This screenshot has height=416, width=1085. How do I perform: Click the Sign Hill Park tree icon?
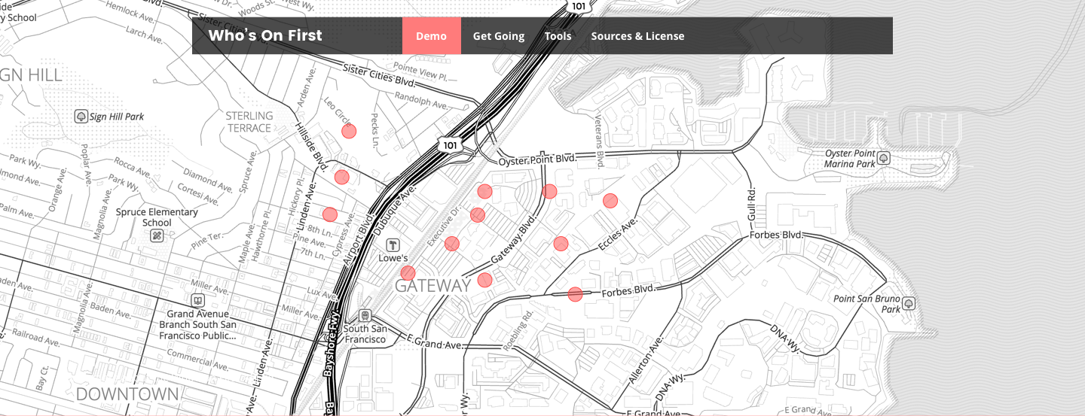pyautogui.click(x=81, y=117)
